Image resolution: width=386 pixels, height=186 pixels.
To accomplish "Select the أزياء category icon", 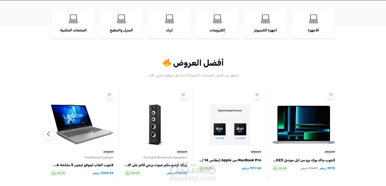I will coord(169,19).
